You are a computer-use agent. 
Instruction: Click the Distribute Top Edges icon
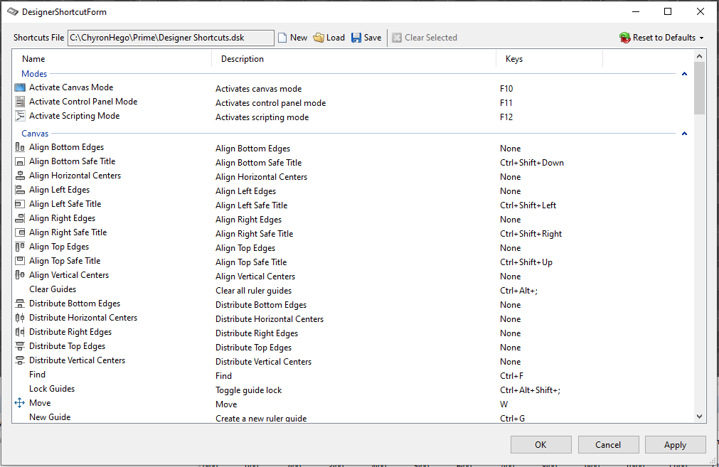(x=20, y=346)
